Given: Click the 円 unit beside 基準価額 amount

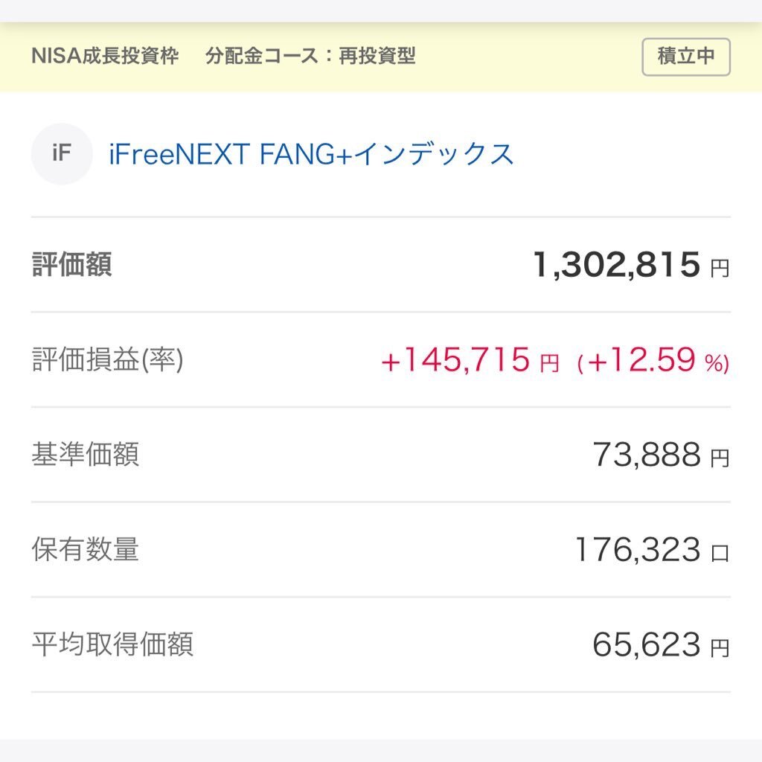Looking at the screenshot, I should point(720,458).
